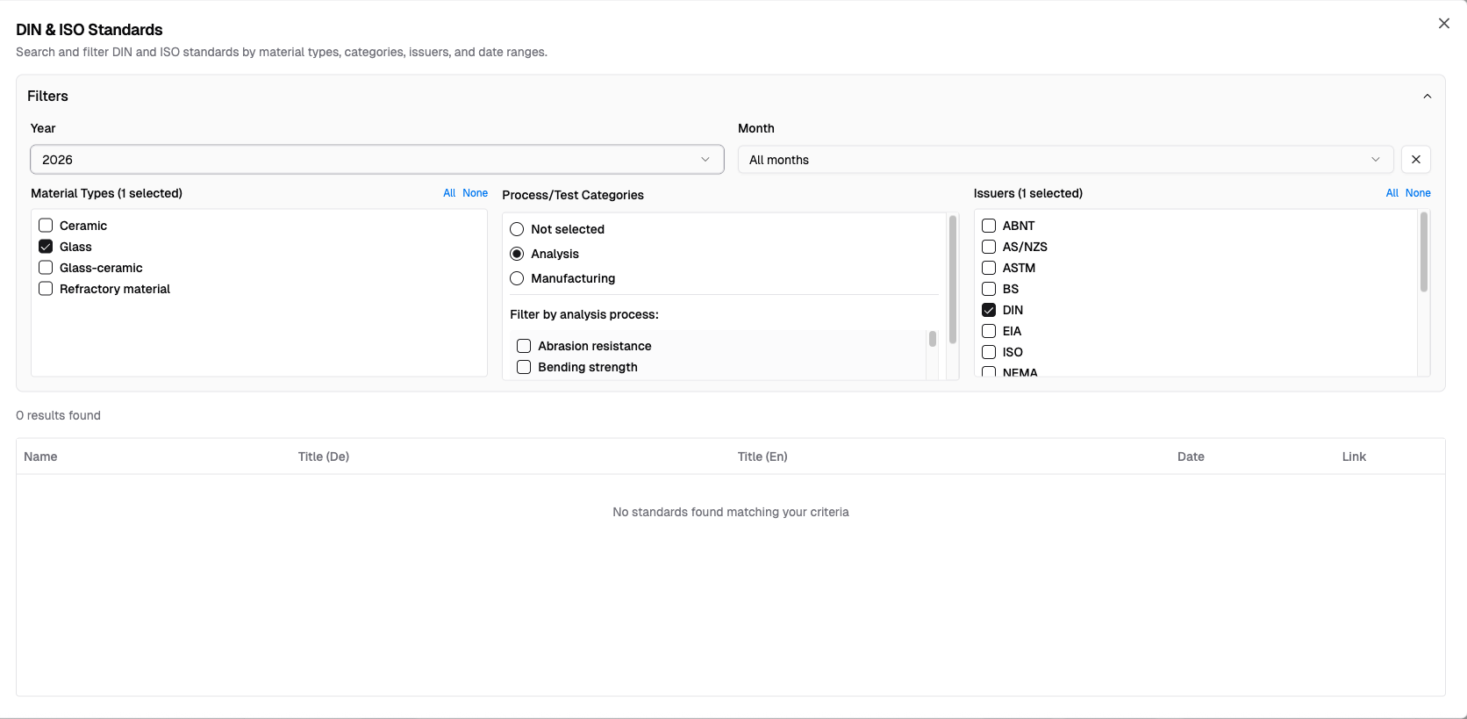Check the Ceramic material type
Viewport: 1467px width, 719px height.
coord(47,226)
